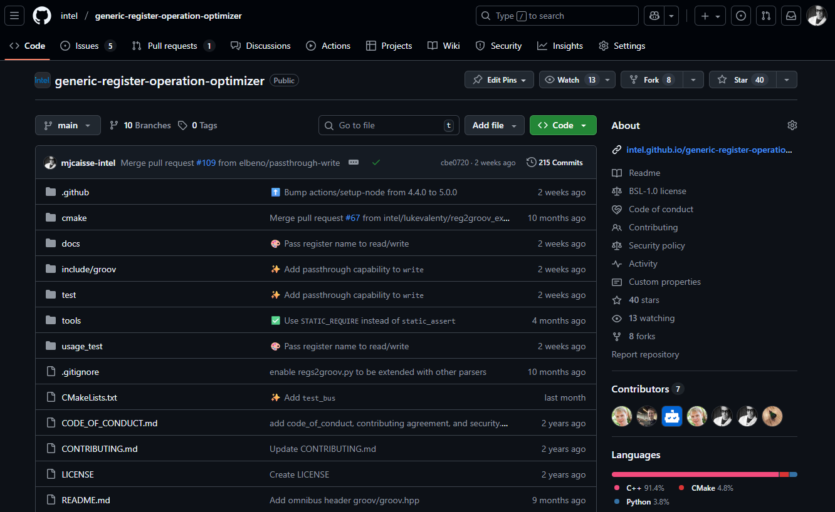This screenshot has height=512, width=835.
Task: Click the pull requests icon in header
Action: [x=765, y=16]
